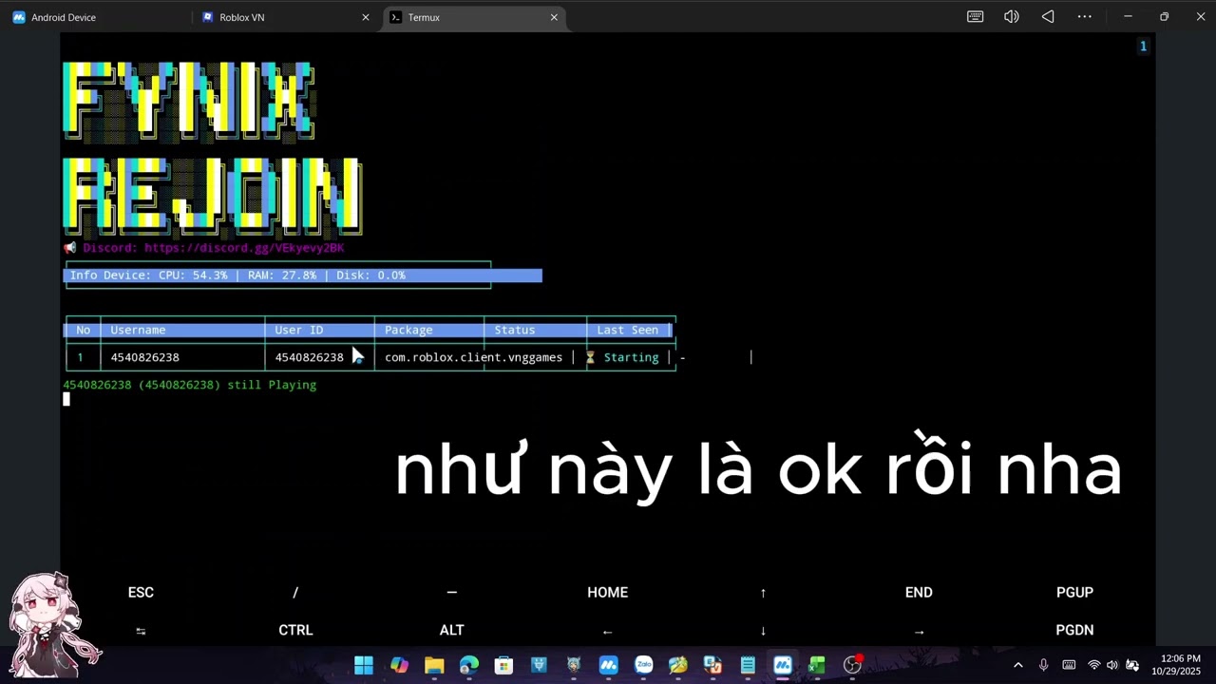Tap the dash extra key

coord(451,592)
